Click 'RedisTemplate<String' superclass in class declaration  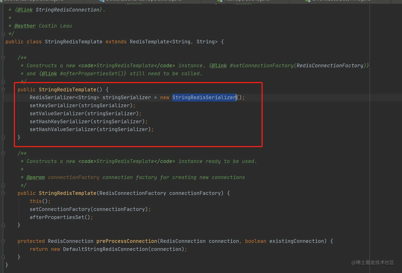160,42
